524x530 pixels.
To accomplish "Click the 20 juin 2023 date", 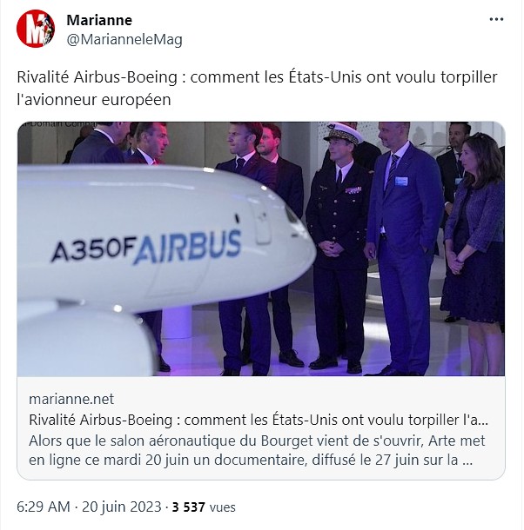I will 122,507.
